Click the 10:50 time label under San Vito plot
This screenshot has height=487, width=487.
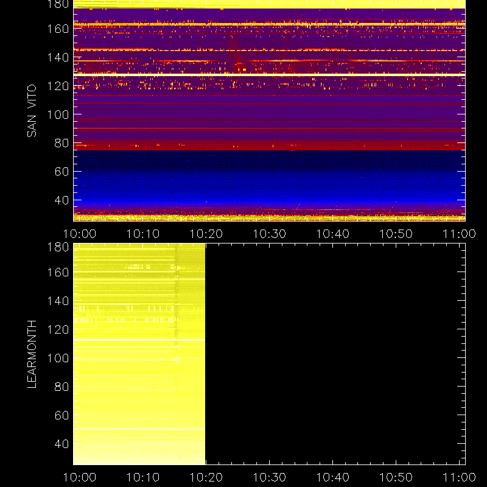[x=396, y=234]
